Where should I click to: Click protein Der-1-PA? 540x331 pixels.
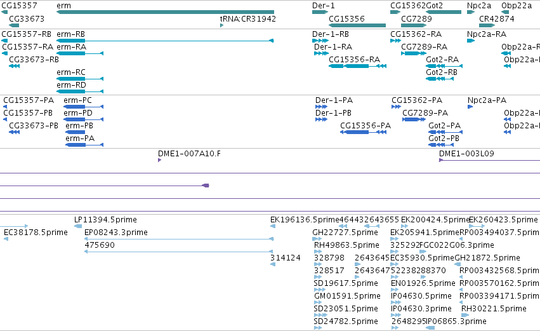[x=334, y=100]
